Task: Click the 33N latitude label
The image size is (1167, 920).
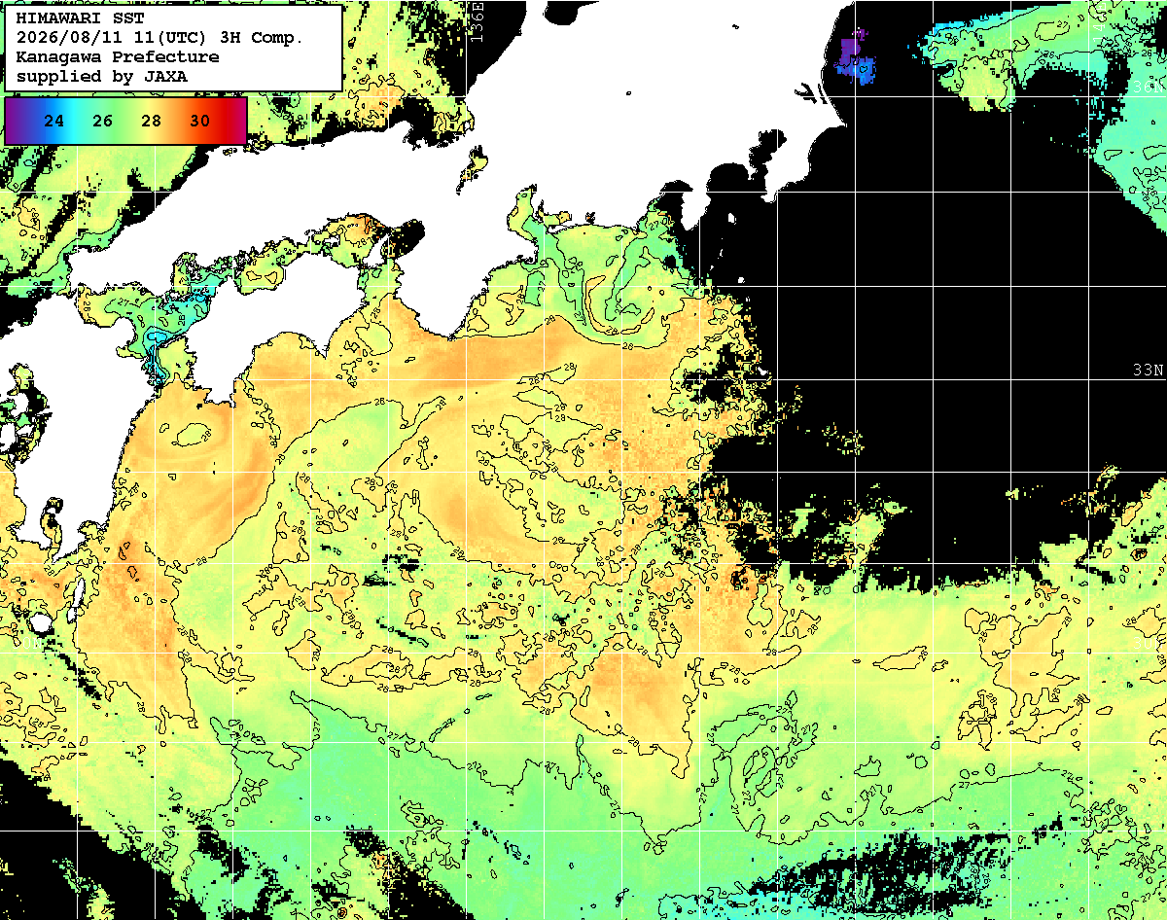Action: point(1149,371)
